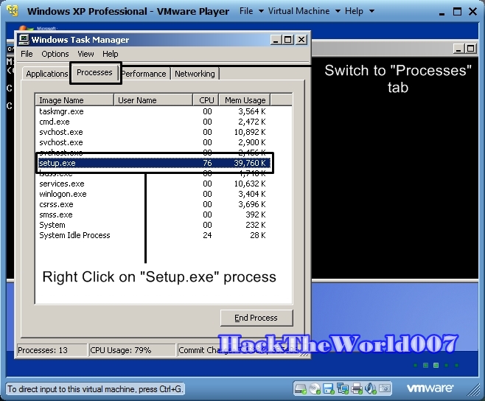Viewport: 485px width, 401px height.
Task: Open Task Manager File menu
Action: 27,54
